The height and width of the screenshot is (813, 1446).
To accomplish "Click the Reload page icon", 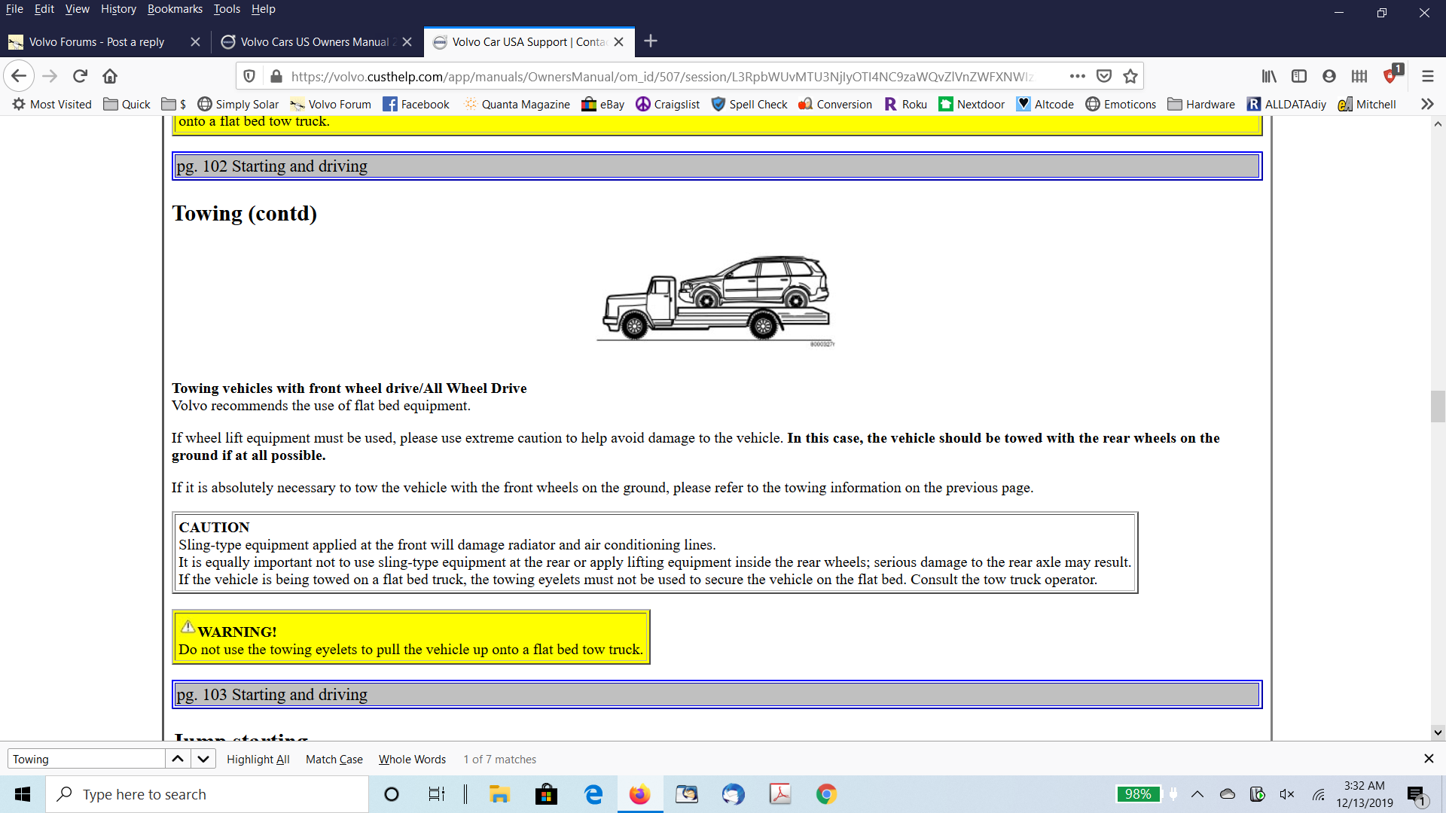I will [81, 76].
